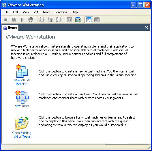The image size is (152, 151).
Task: Click the Power On play icon
Action: (22, 20)
